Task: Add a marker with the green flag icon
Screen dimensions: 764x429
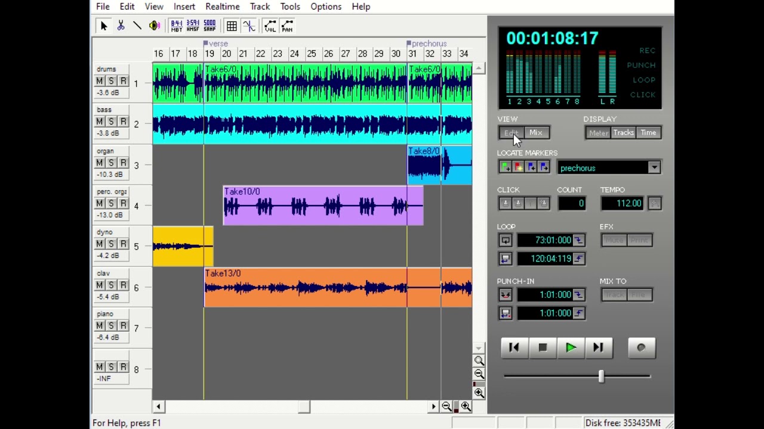Action: coord(505,167)
